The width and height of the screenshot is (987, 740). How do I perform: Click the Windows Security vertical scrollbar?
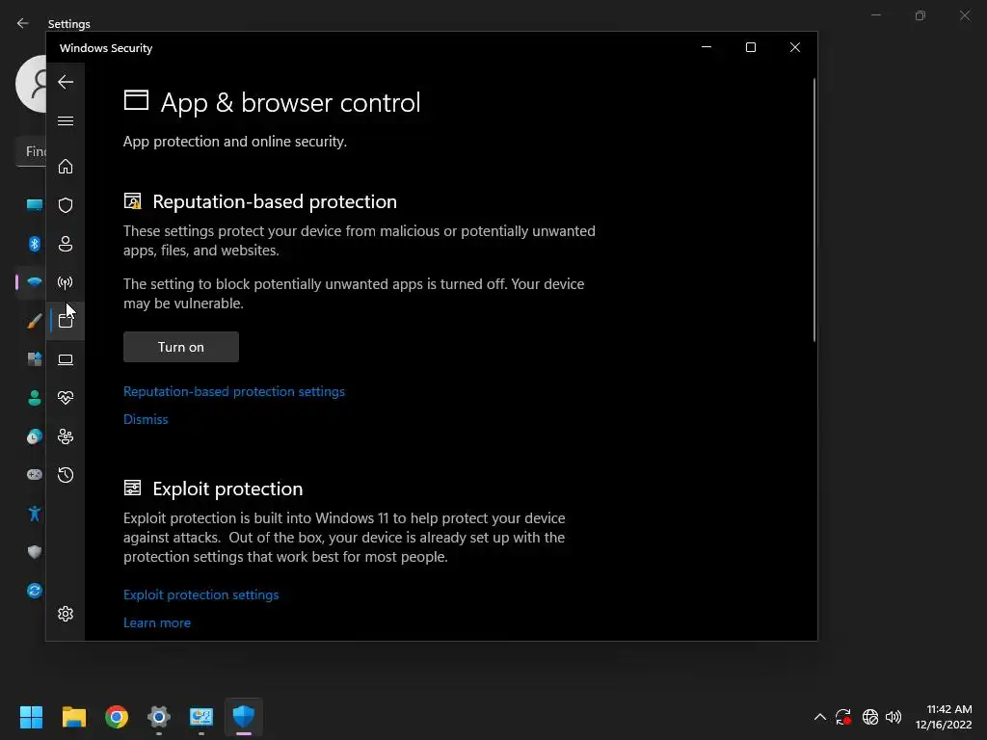814,209
